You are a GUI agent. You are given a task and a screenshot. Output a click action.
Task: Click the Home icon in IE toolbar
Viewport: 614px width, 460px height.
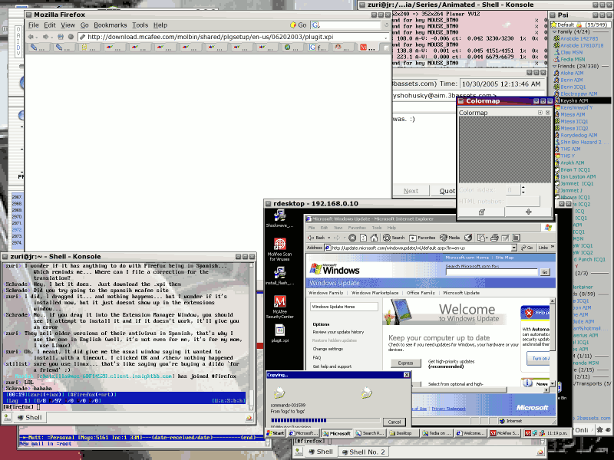tap(373, 238)
